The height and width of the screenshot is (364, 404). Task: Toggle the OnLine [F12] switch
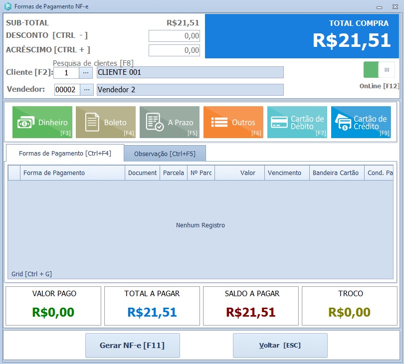click(379, 70)
